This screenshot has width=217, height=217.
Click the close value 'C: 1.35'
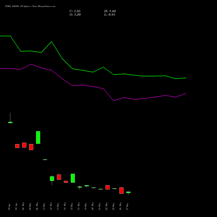(x=75, y=11)
